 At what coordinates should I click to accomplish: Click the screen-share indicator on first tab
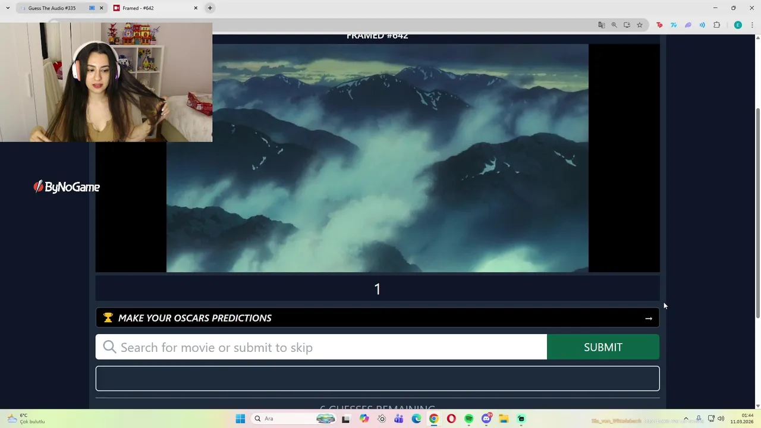point(92,8)
